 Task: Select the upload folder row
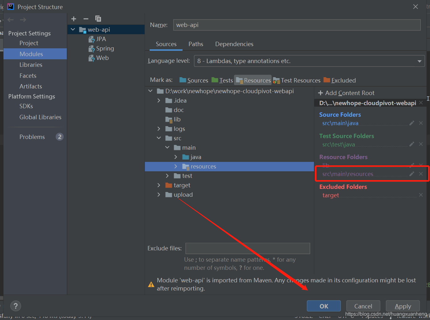[x=229, y=195]
